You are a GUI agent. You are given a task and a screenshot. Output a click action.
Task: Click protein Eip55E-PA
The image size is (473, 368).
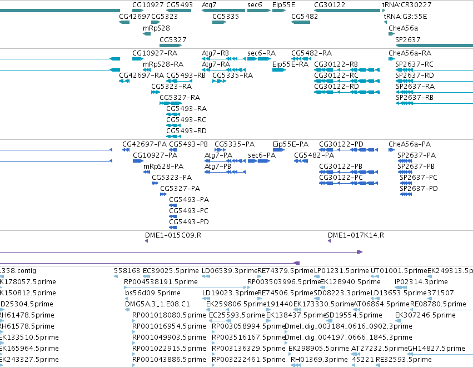click(291, 144)
